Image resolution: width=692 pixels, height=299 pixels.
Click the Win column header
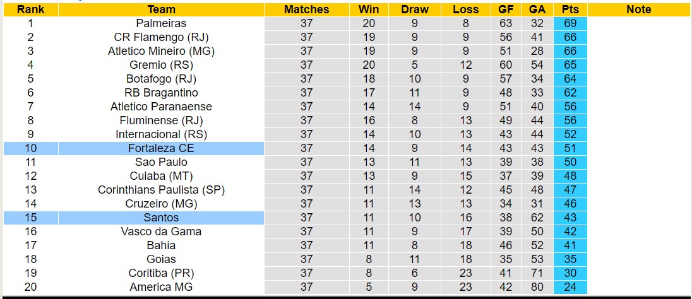tap(369, 9)
